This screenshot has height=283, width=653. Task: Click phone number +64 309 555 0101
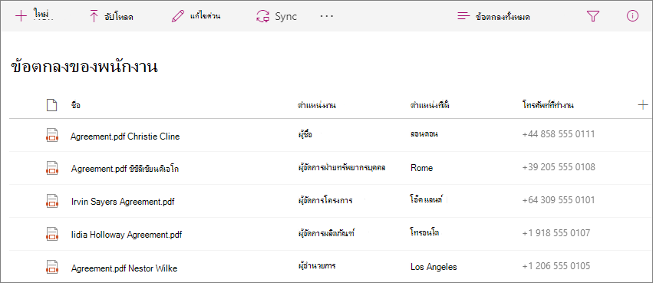pos(559,199)
